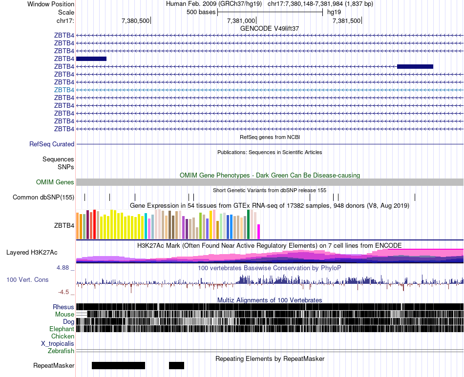Click the chr17: ruler label

tap(65, 20)
